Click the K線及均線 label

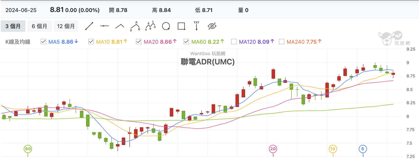click(x=18, y=42)
